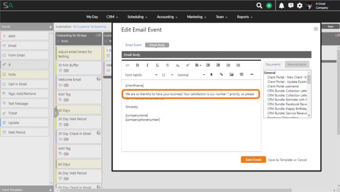Viewport: 340px width, 192px height.
Task: Click the Save As Template link
Action: 281,160
